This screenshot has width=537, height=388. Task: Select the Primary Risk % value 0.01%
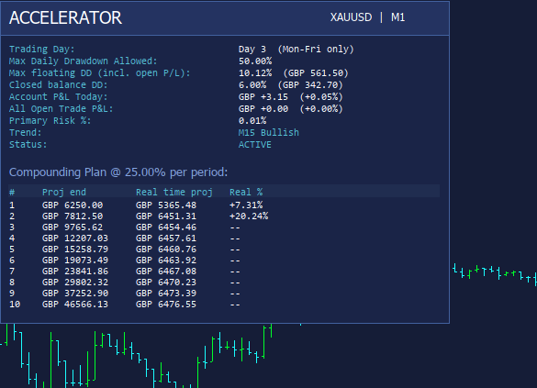(x=252, y=121)
